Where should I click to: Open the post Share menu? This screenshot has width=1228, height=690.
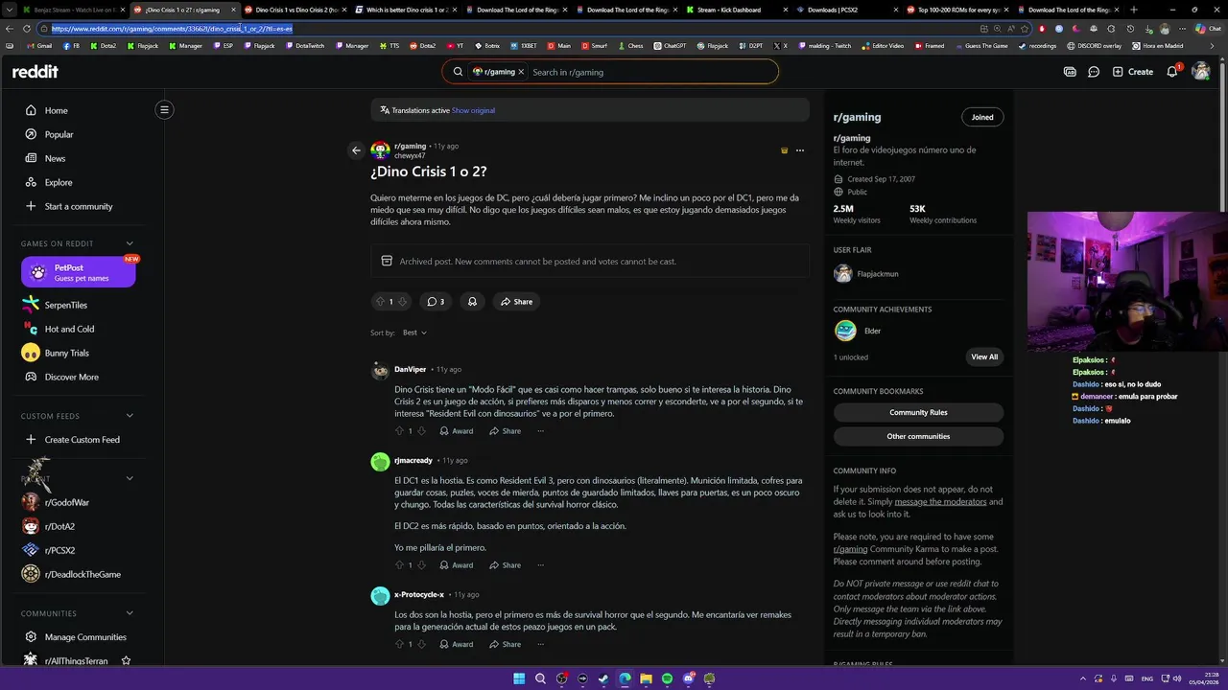(x=516, y=302)
